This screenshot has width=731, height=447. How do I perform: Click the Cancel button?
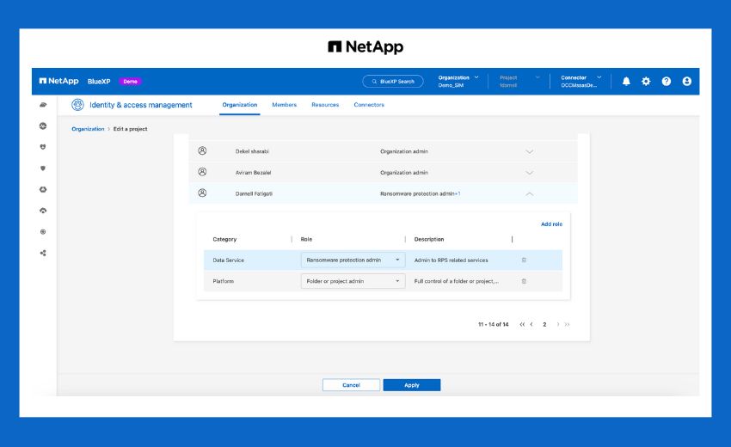[x=351, y=385]
